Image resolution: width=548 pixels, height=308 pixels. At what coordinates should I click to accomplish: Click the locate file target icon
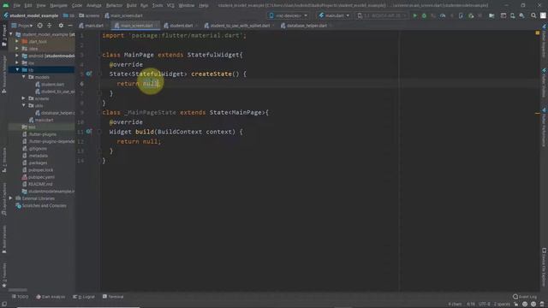[x=40, y=26]
